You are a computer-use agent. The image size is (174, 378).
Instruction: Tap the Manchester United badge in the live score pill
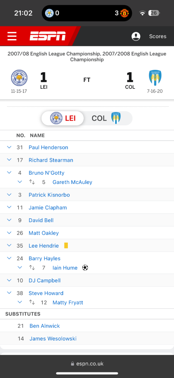pos(125,13)
